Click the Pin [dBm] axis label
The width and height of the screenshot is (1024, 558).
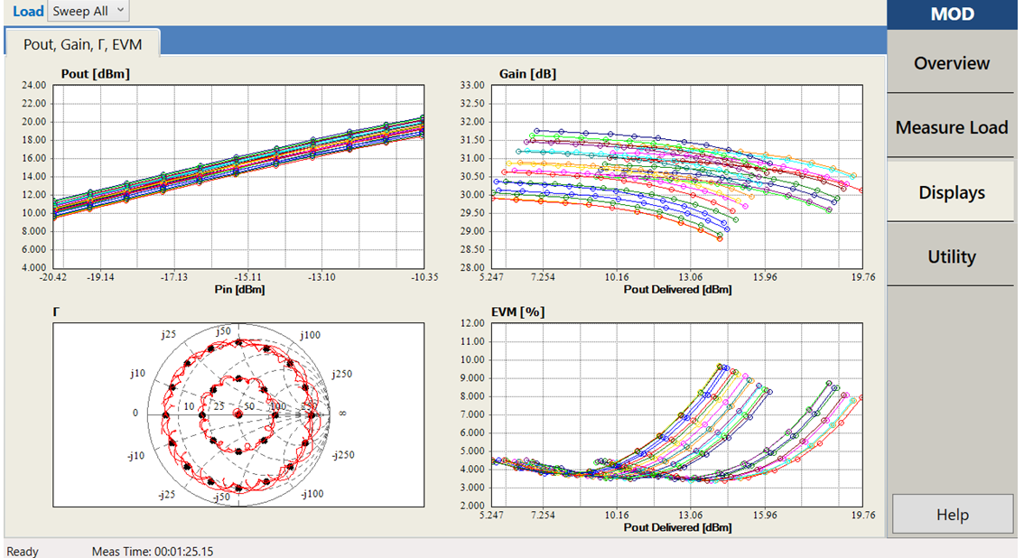(x=239, y=289)
